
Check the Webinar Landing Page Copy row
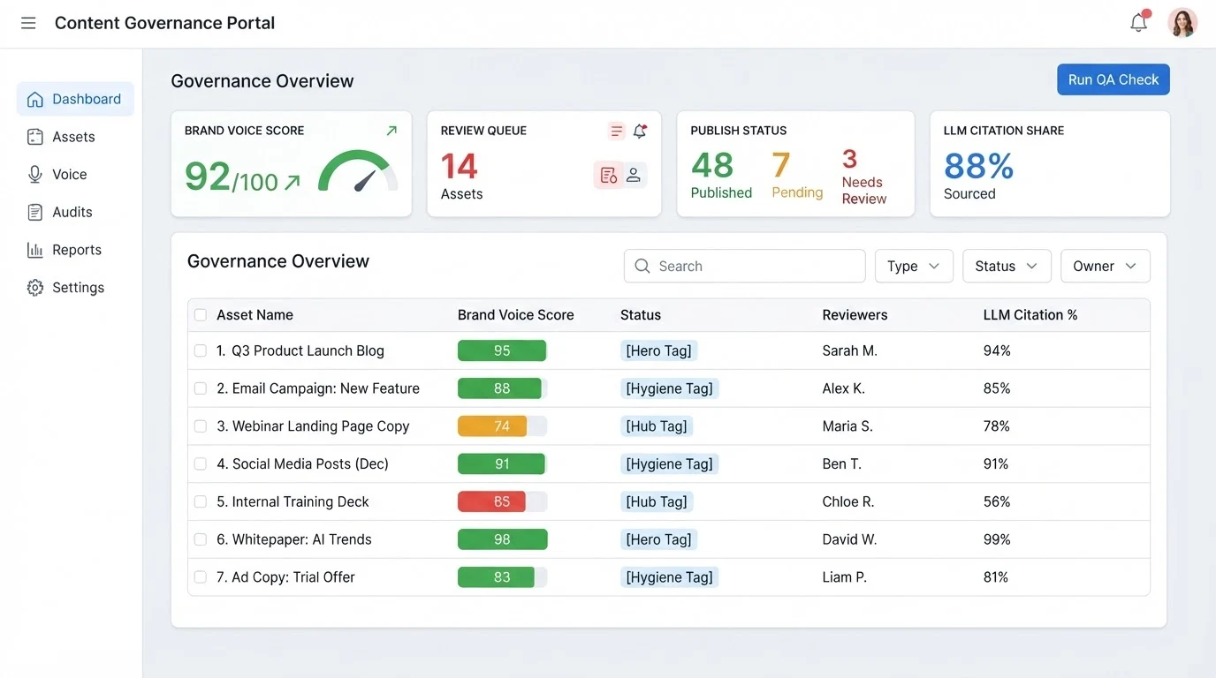click(x=201, y=426)
